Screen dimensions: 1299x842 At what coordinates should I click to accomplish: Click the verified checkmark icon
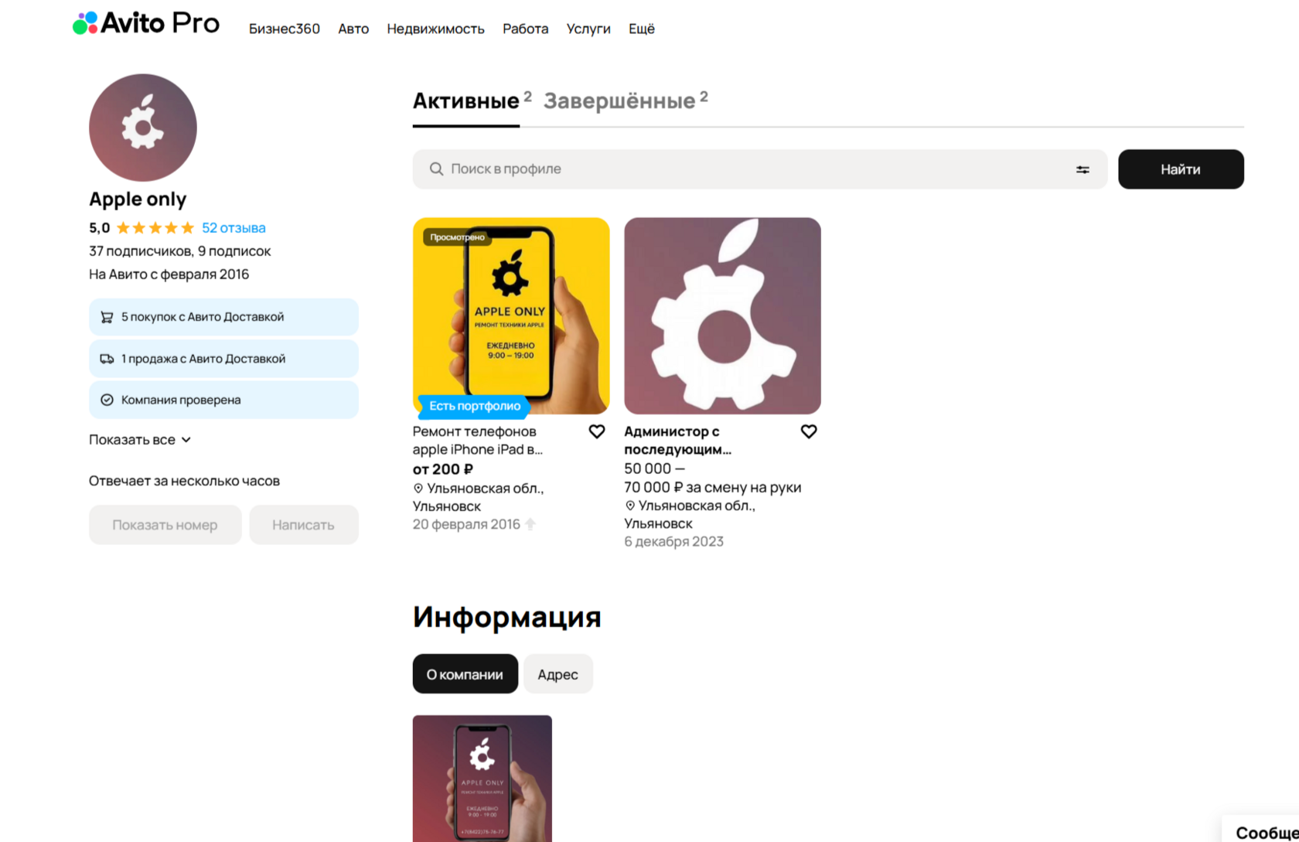tap(107, 400)
